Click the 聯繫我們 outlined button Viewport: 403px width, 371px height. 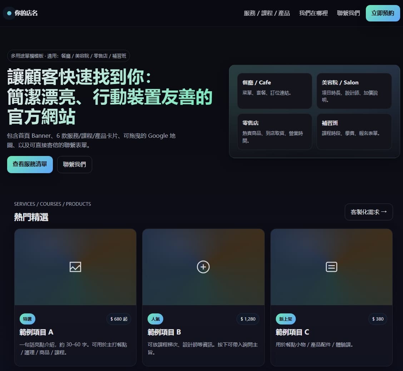click(x=74, y=165)
